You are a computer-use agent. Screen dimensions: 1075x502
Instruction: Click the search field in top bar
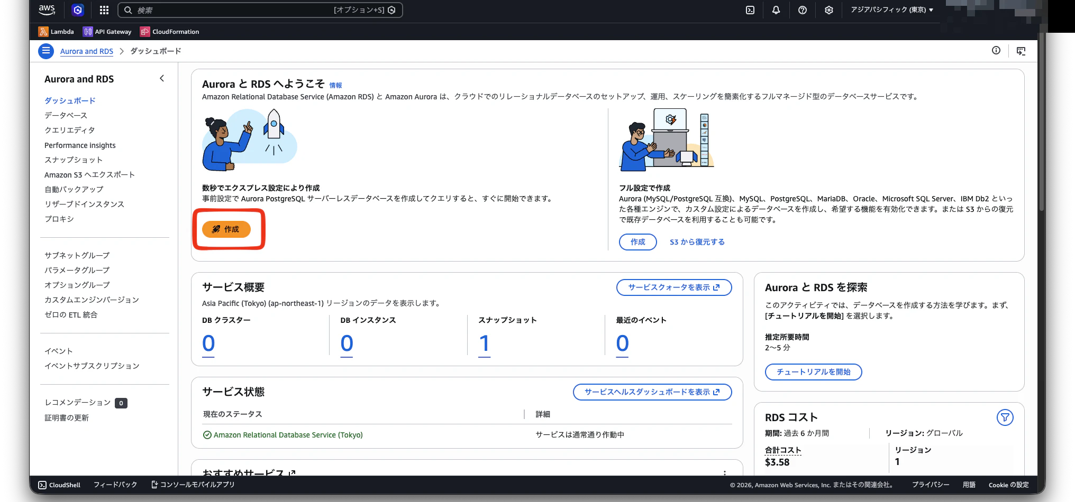coord(260,10)
